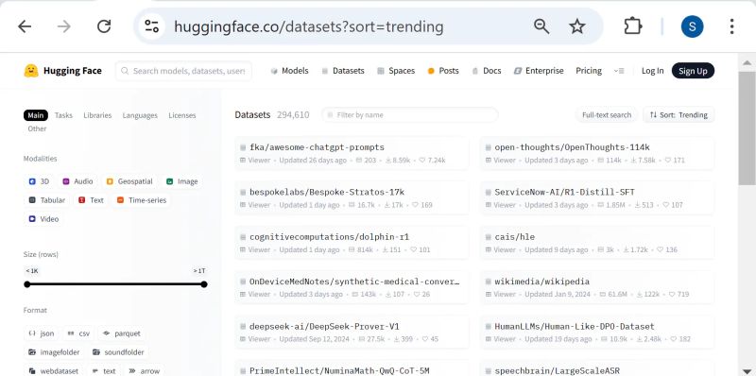
Task: Open Models in the navigation bar
Action: click(x=289, y=71)
